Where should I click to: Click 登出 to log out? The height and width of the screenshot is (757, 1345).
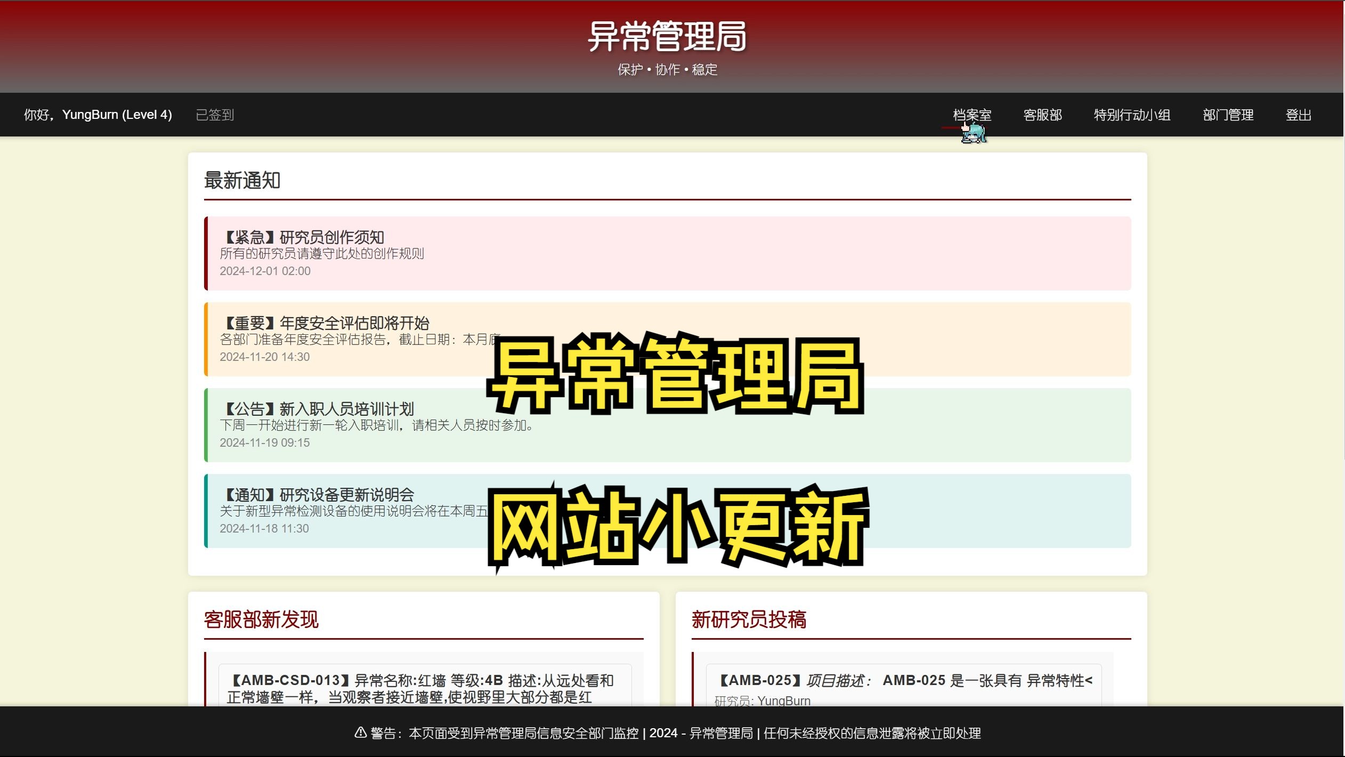(x=1298, y=115)
